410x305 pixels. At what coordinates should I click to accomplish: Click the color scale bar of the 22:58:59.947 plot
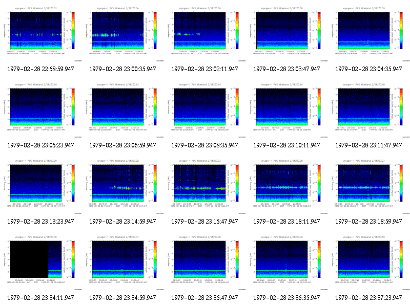(73, 31)
